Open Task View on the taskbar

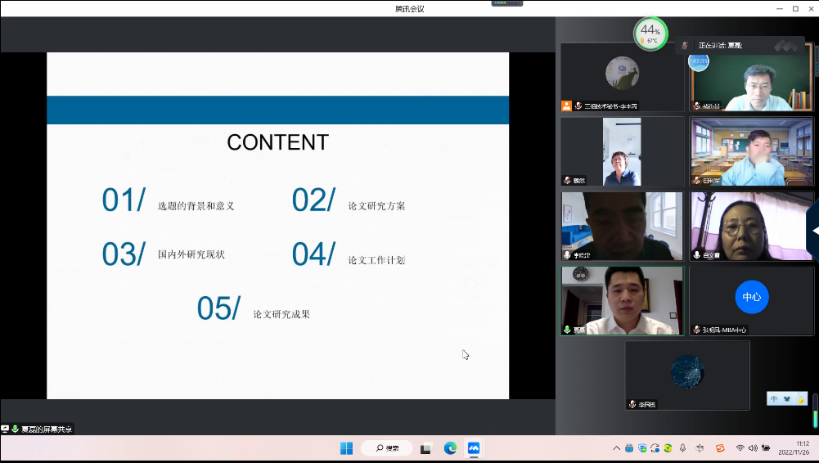(426, 448)
